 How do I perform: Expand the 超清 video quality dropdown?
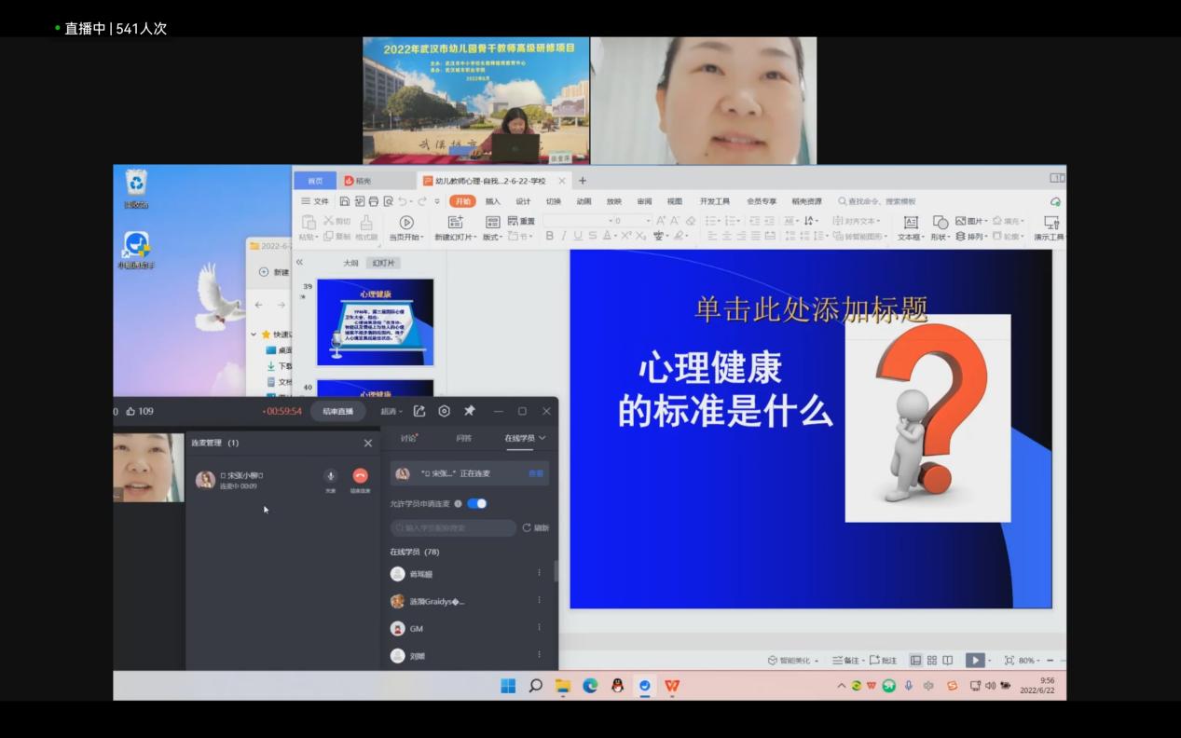391,411
